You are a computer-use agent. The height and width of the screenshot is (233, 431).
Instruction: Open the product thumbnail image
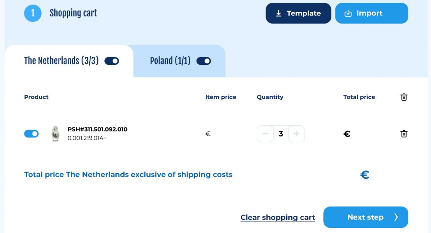point(56,134)
